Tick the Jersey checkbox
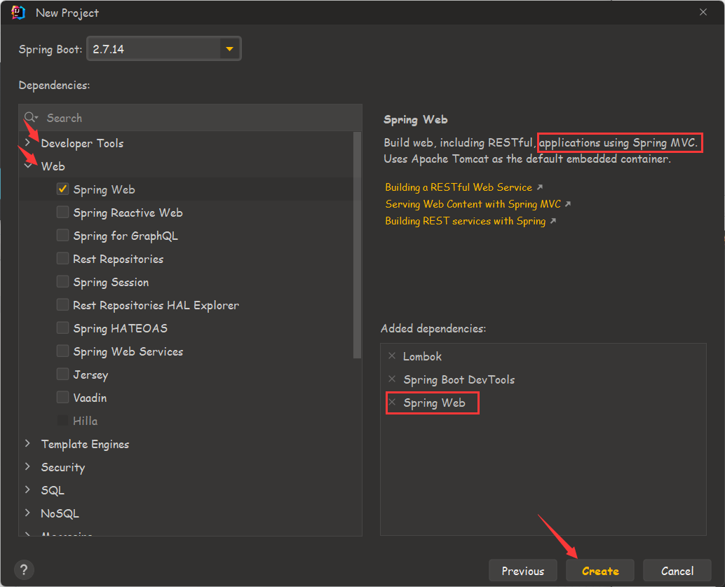Screen dimensions: 725x587 click(x=62, y=375)
